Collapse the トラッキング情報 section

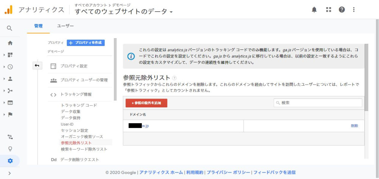tap(76, 94)
